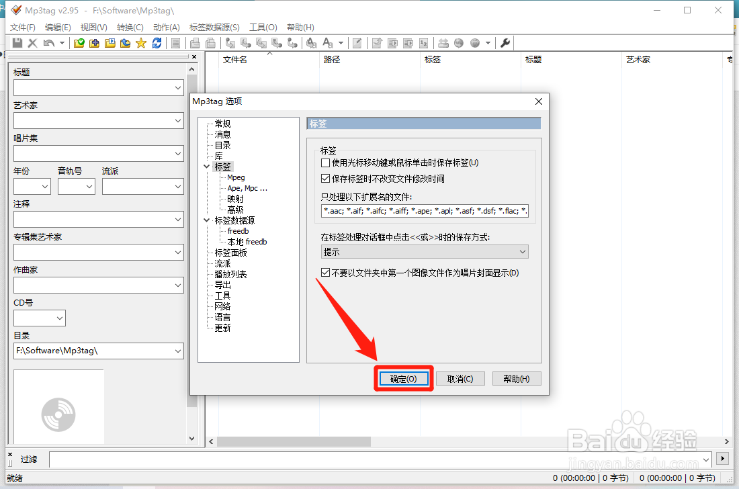Open the 工具(O) menu
Screen dimensions: 739x489
(x=263, y=28)
